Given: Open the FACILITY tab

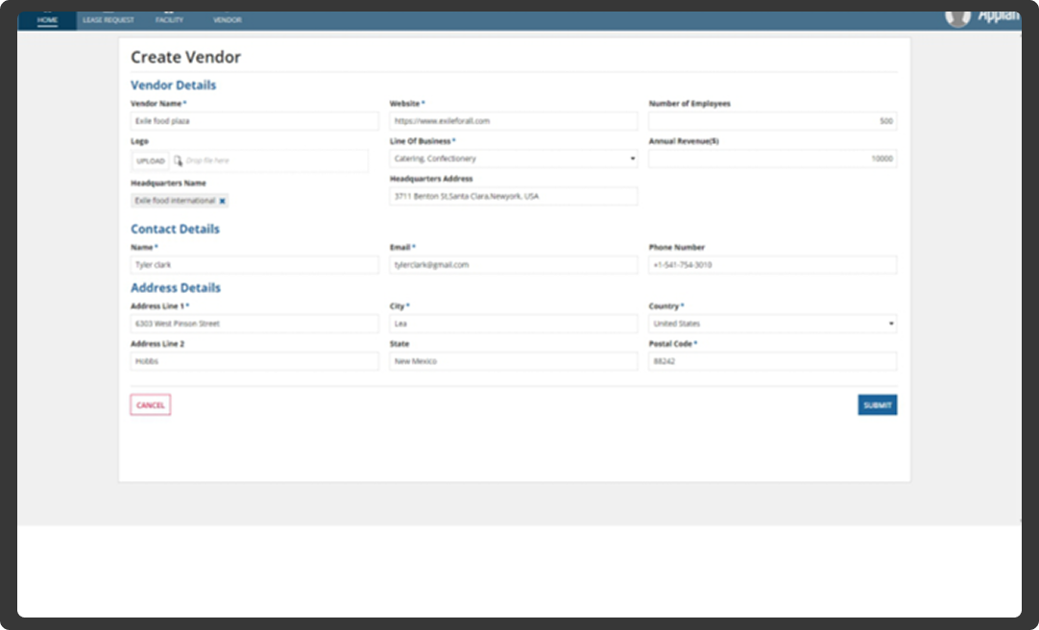Looking at the screenshot, I should tap(169, 19).
